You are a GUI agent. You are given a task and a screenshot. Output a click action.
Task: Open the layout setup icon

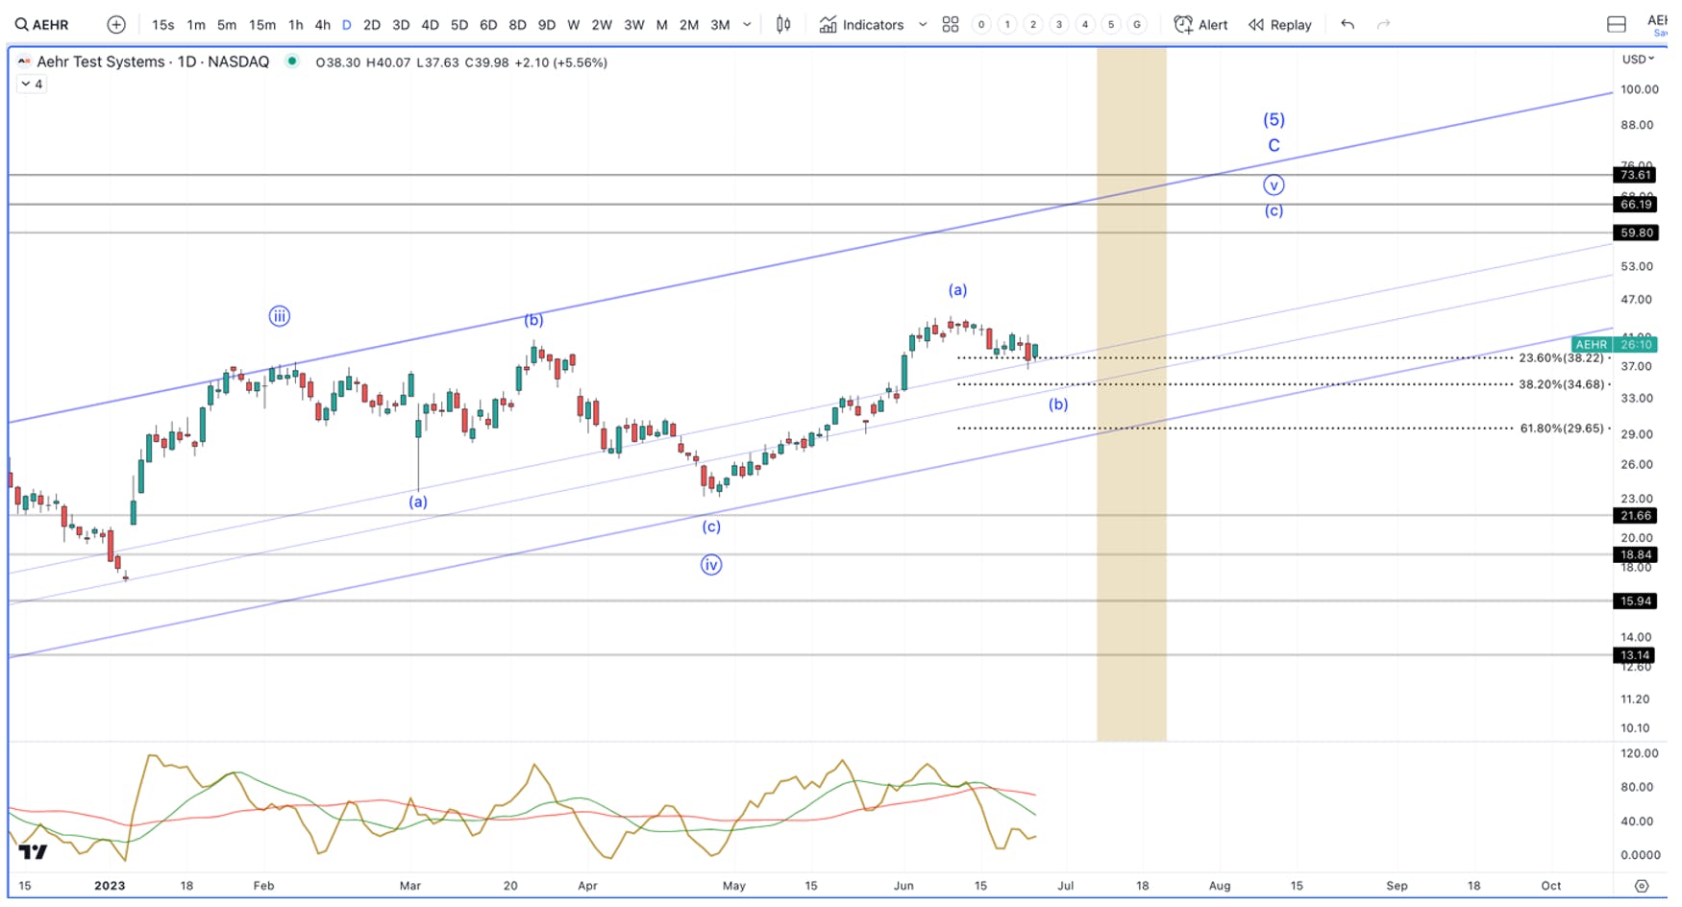click(x=1617, y=25)
